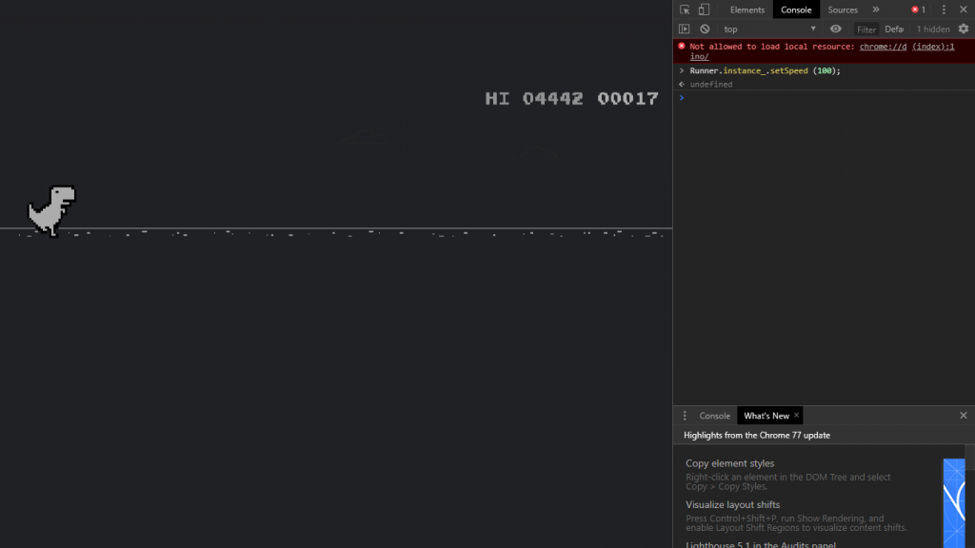Close the bottom drawer panel
This screenshot has height=548, width=975.
pos(964,416)
